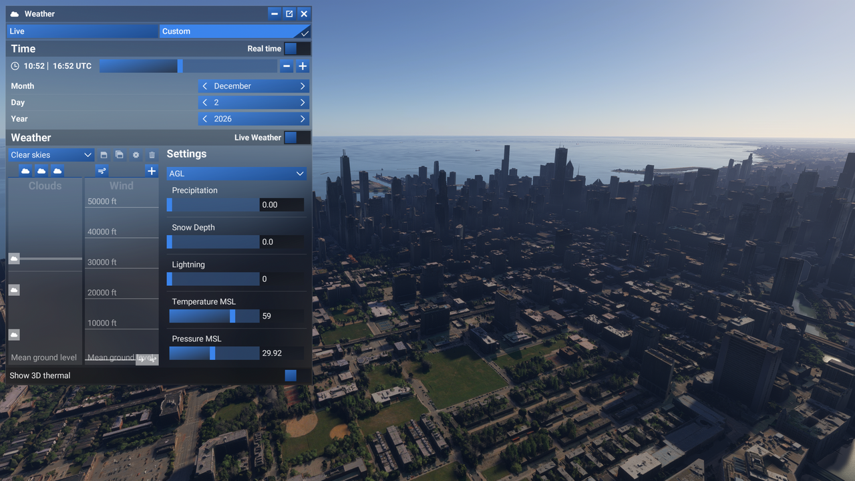Click the Precipitation slider
The width and height of the screenshot is (855, 481).
[x=213, y=204]
